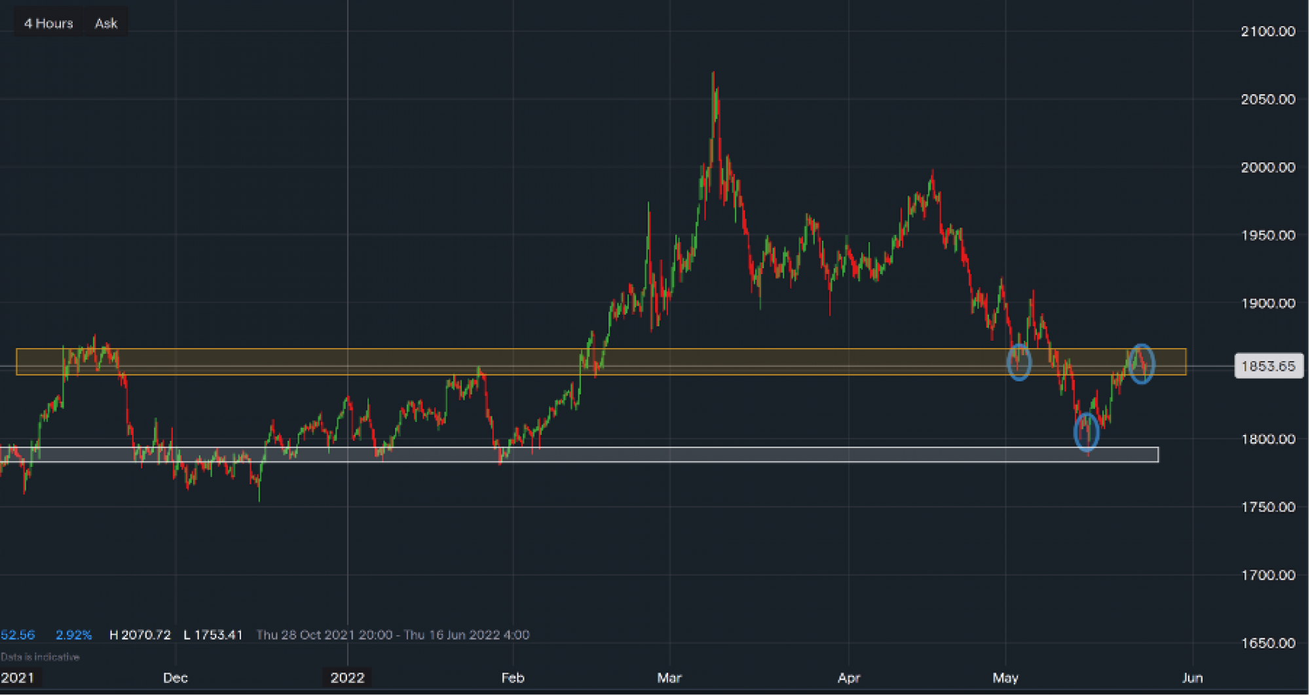Select the blue circle around latest candles
This screenshot has height=696, width=1310.
click(1142, 364)
